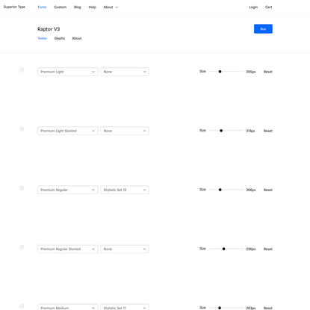310x310 pixels.
Task: Click the circle icon beside Premium Regular row
Action: pyautogui.click(x=22, y=188)
